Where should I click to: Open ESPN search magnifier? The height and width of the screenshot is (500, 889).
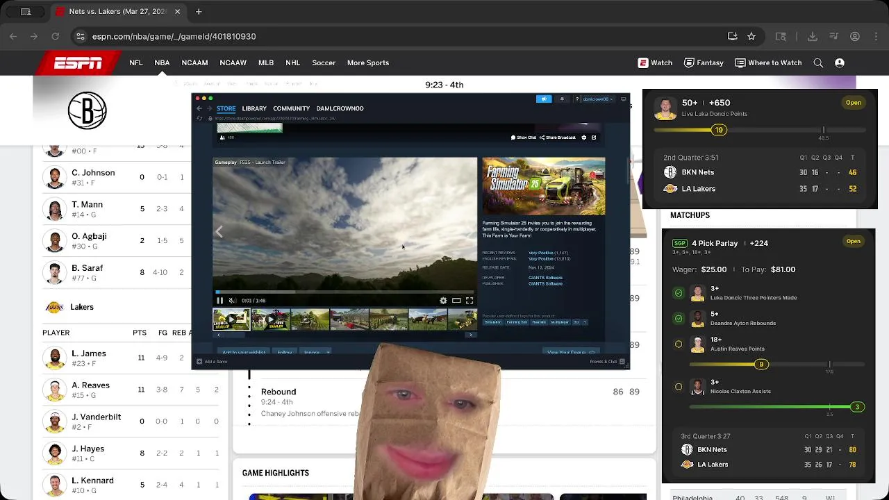(x=818, y=63)
